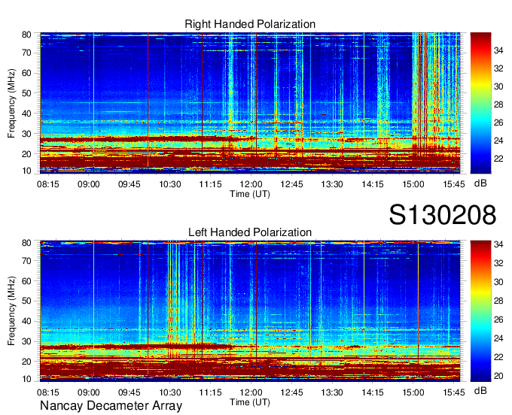Click the 15:00 time tick under Left Handed plot
This screenshot has width=512, height=415.
413,392
